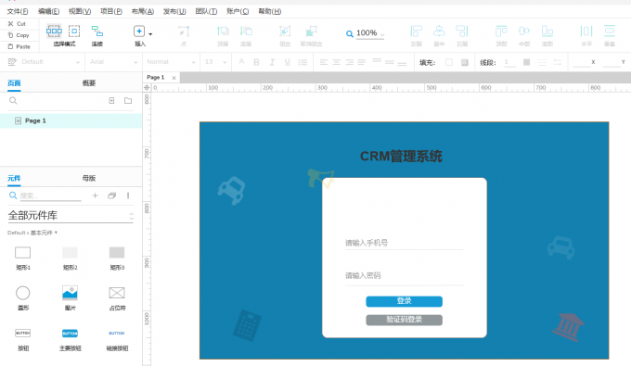Image resolution: width=631 pixels, height=366 pixels.
Task: Toggle italic text formatting
Action: [272, 62]
